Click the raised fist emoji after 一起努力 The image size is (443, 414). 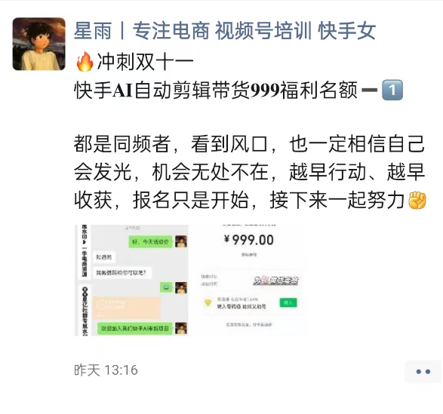click(417, 201)
